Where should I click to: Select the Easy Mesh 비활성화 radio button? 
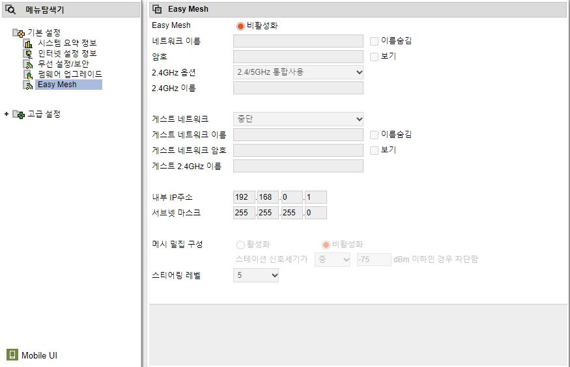point(240,26)
